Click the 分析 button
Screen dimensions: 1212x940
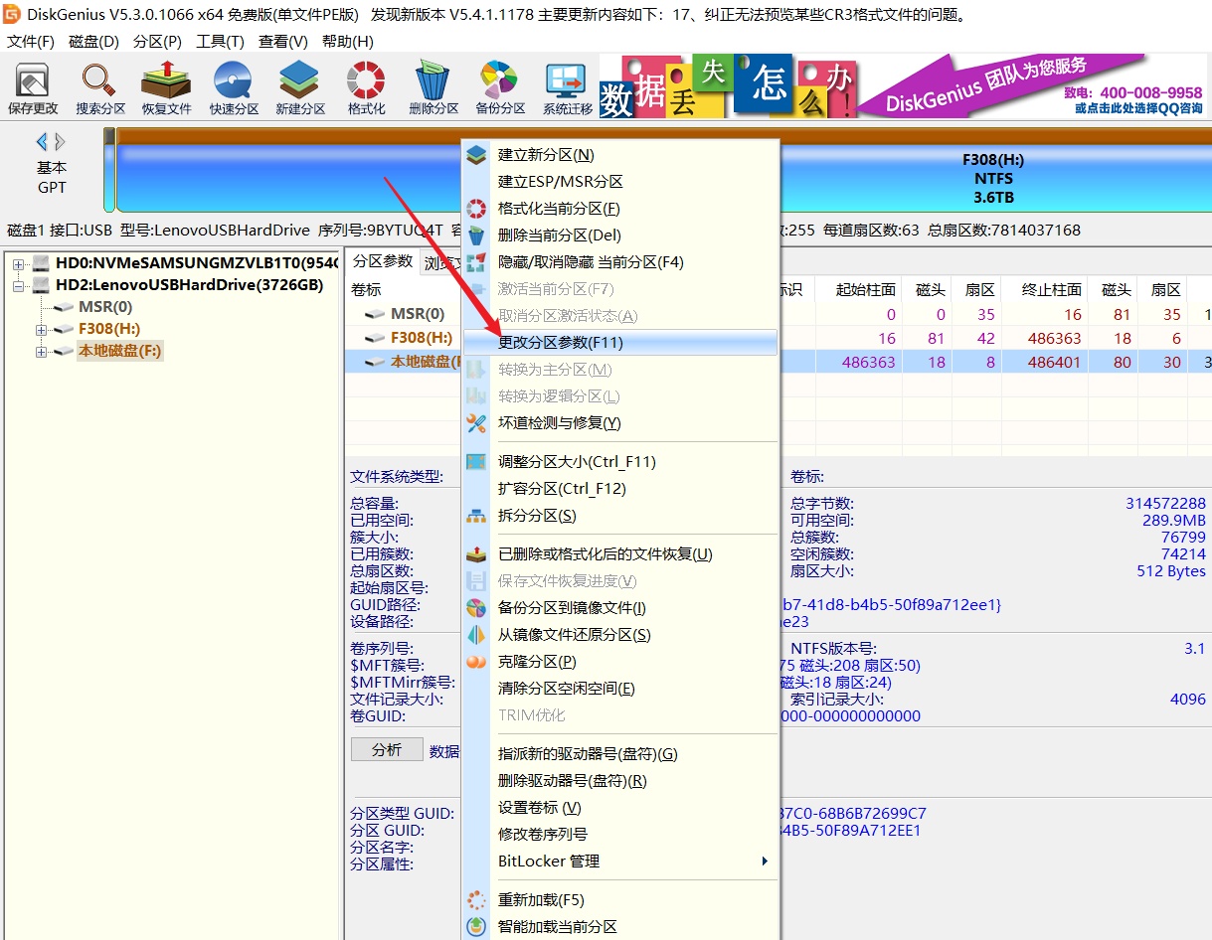click(387, 750)
